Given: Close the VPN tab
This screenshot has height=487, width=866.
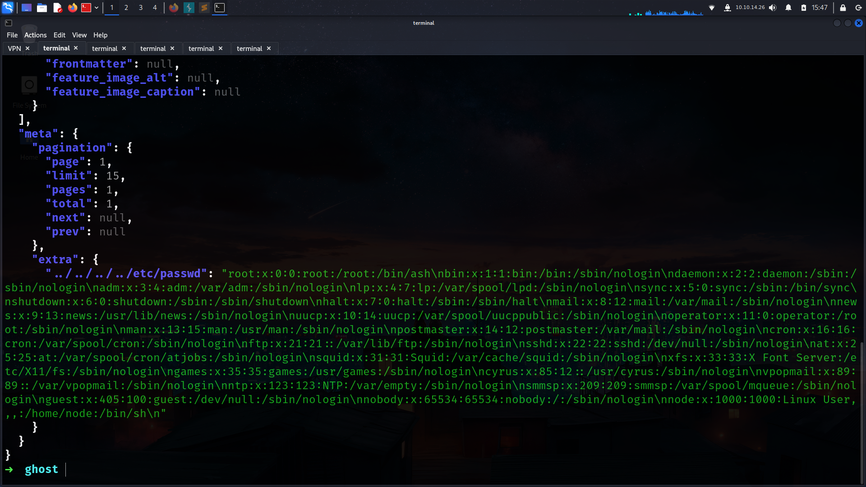Looking at the screenshot, I should [x=28, y=48].
